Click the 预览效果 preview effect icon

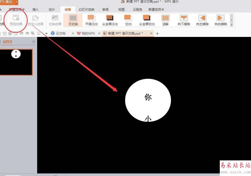[x=16, y=18]
